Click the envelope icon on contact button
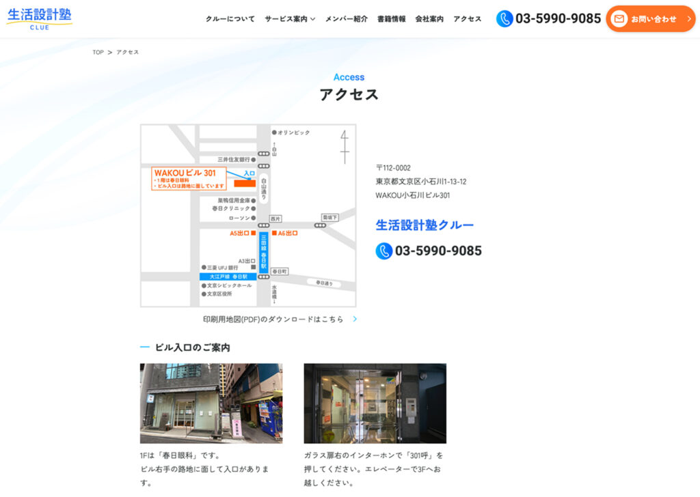 (x=619, y=19)
